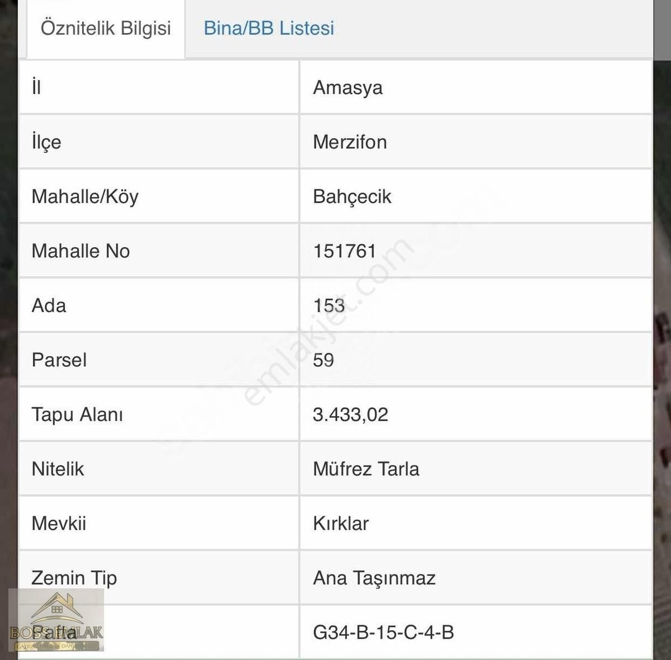This screenshot has width=671, height=660.
Task: Click the Mevkii row label
Action: point(59,523)
